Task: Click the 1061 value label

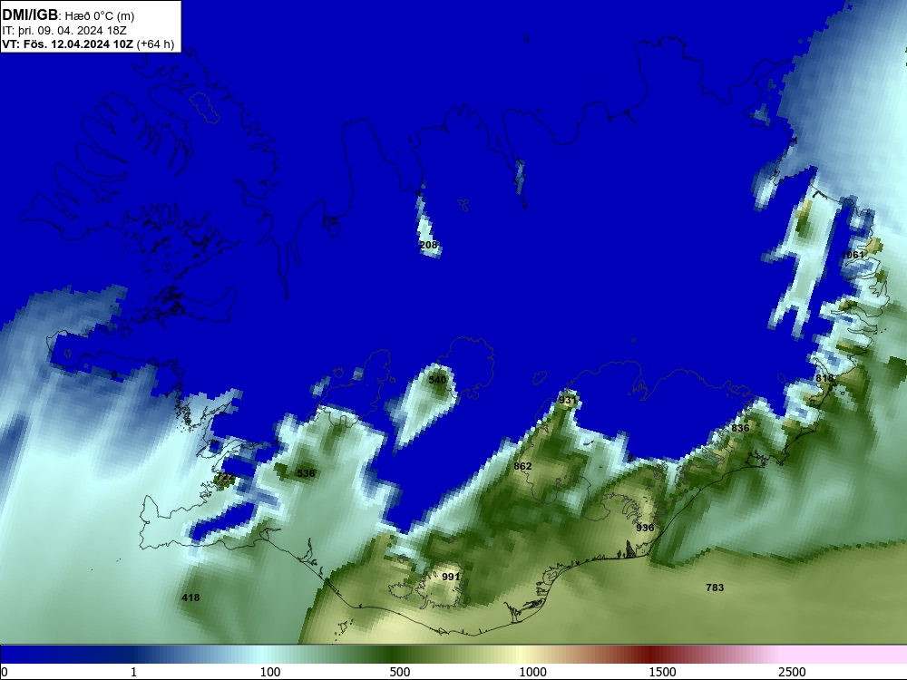Action: 853,255
